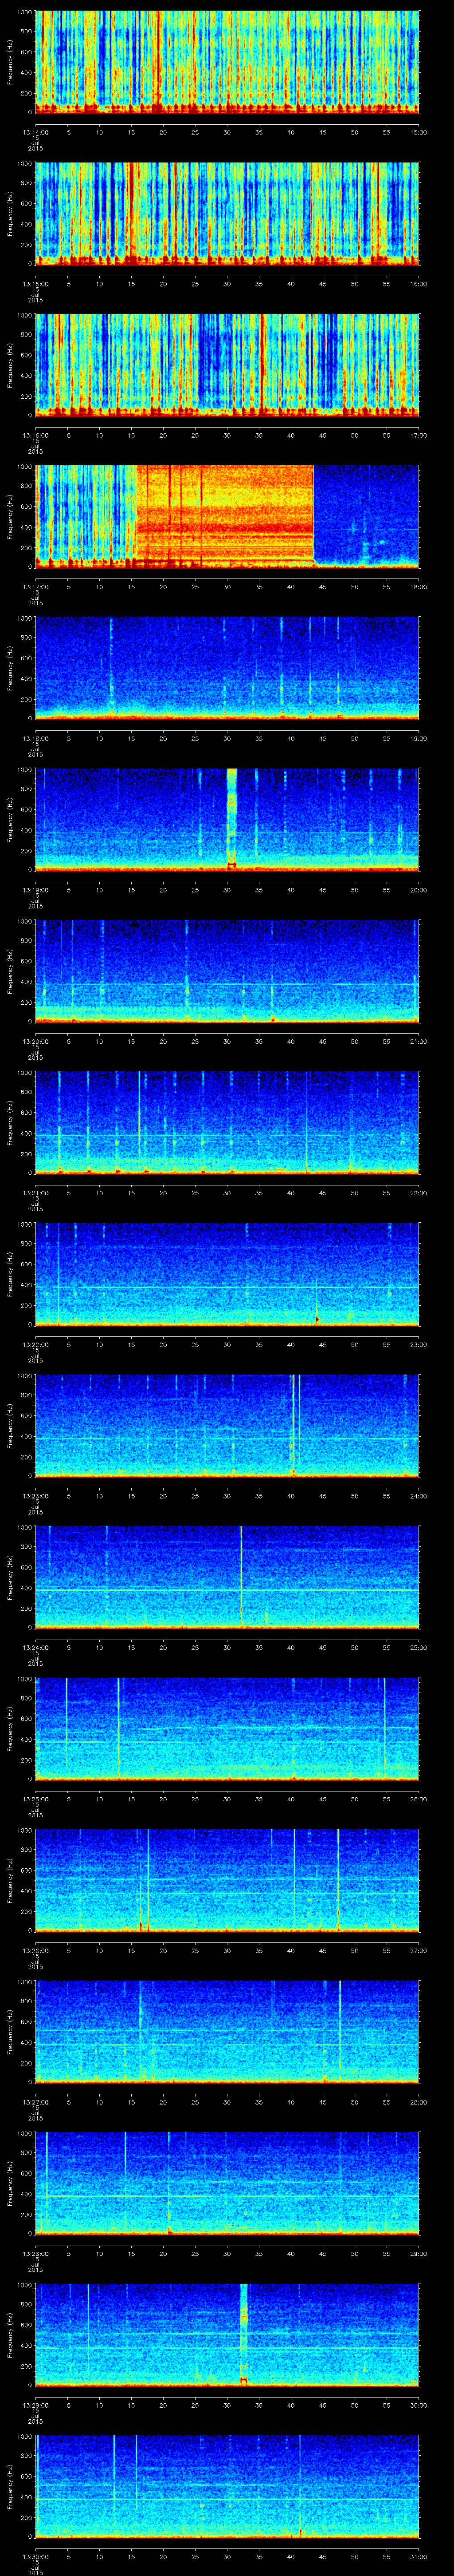Select the "13:26:00" start time label
Viewport: 454px width, 2576px height.
pos(36,1950)
